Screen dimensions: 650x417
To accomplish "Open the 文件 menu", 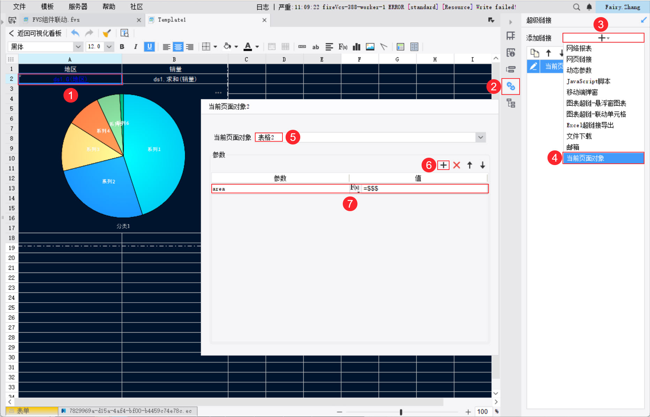I will (19, 7).
